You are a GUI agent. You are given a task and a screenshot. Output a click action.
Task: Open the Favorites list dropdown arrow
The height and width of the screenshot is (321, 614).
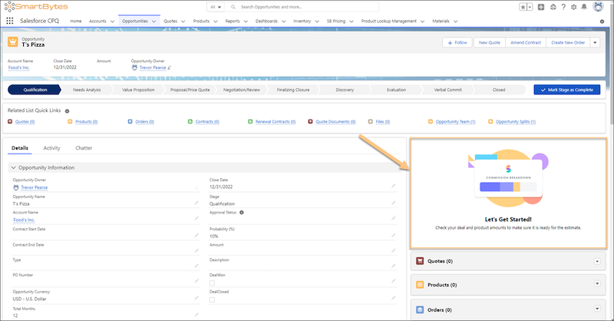pos(530,7)
